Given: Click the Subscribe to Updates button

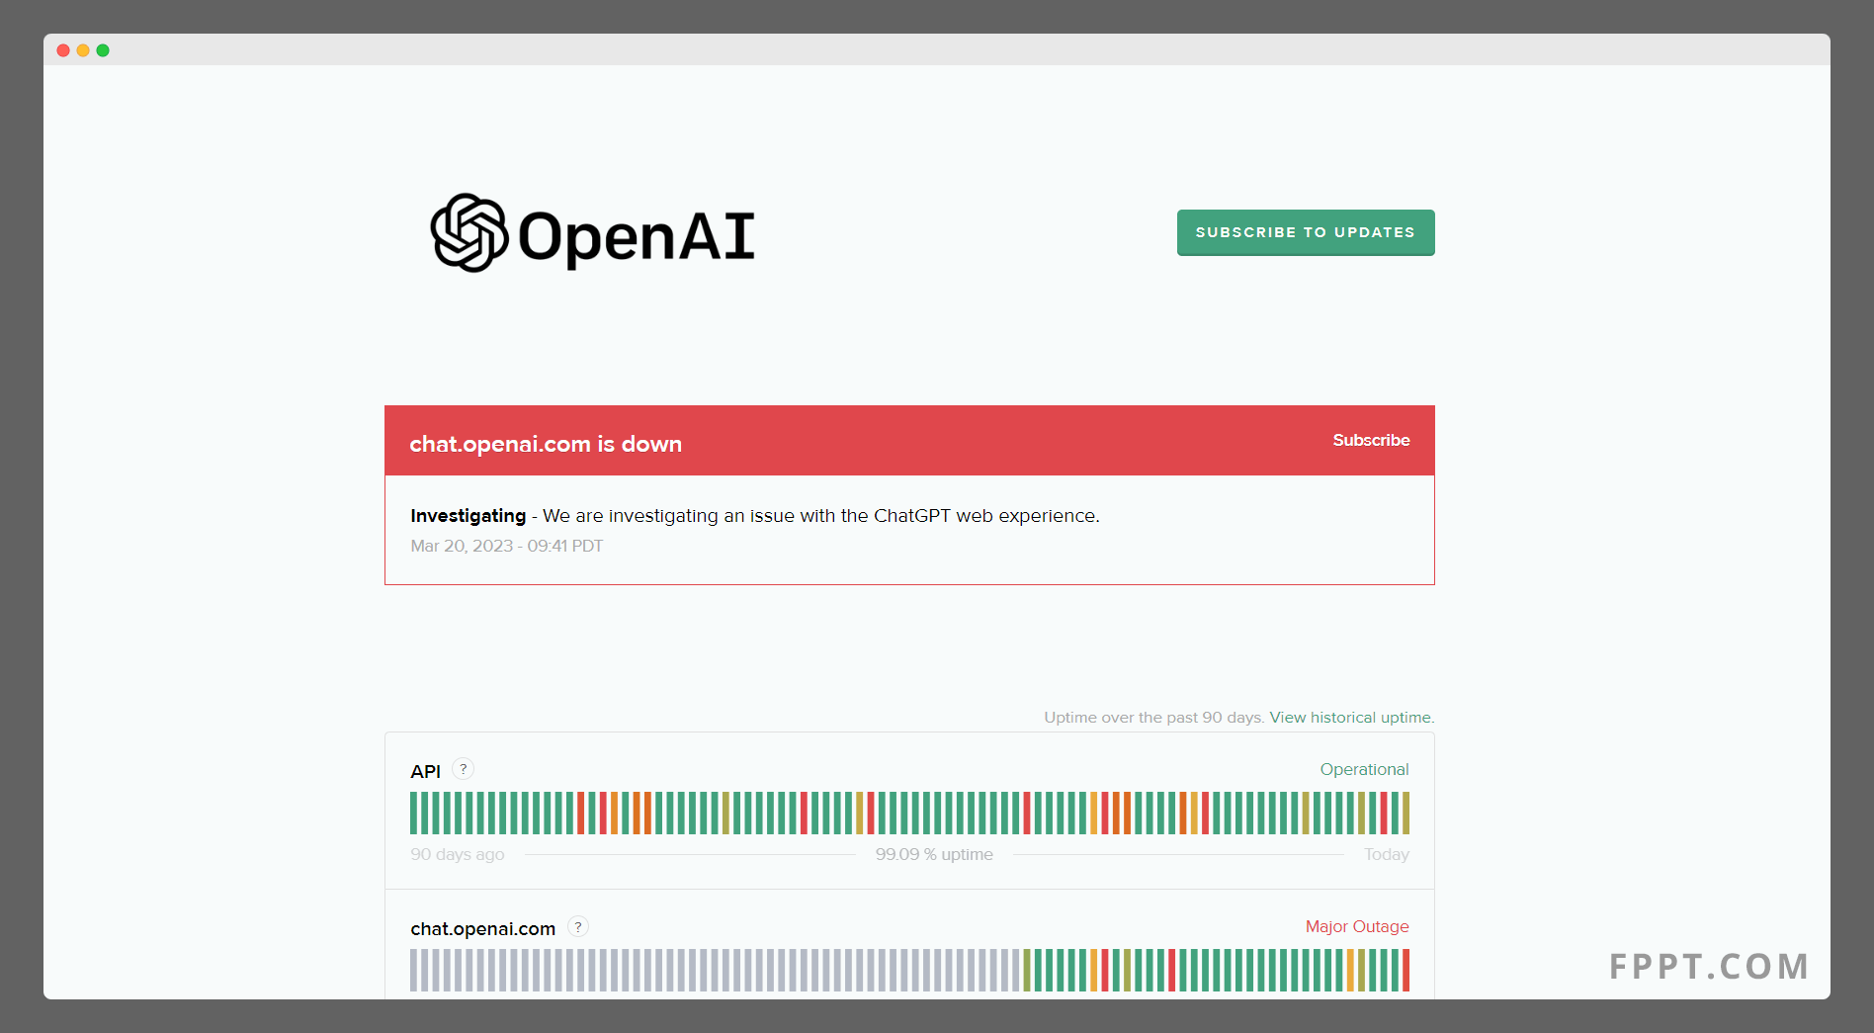Looking at the screenshot, I should [x=1306, y=232].
